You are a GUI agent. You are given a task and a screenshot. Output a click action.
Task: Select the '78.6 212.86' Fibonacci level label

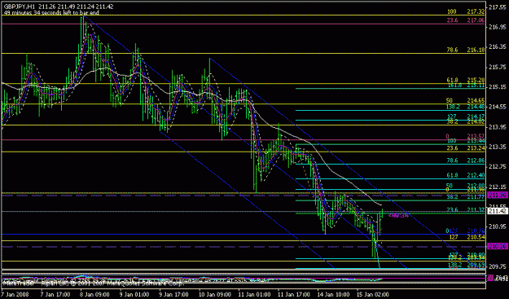[466, 160]
